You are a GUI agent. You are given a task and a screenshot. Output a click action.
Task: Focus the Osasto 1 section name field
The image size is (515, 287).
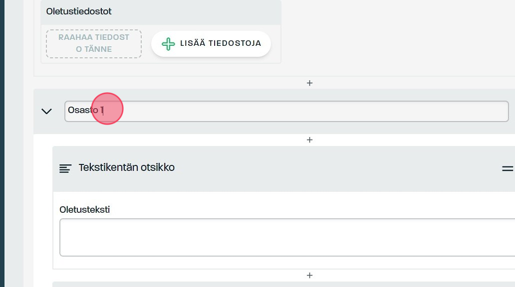(x=250, y=111)
